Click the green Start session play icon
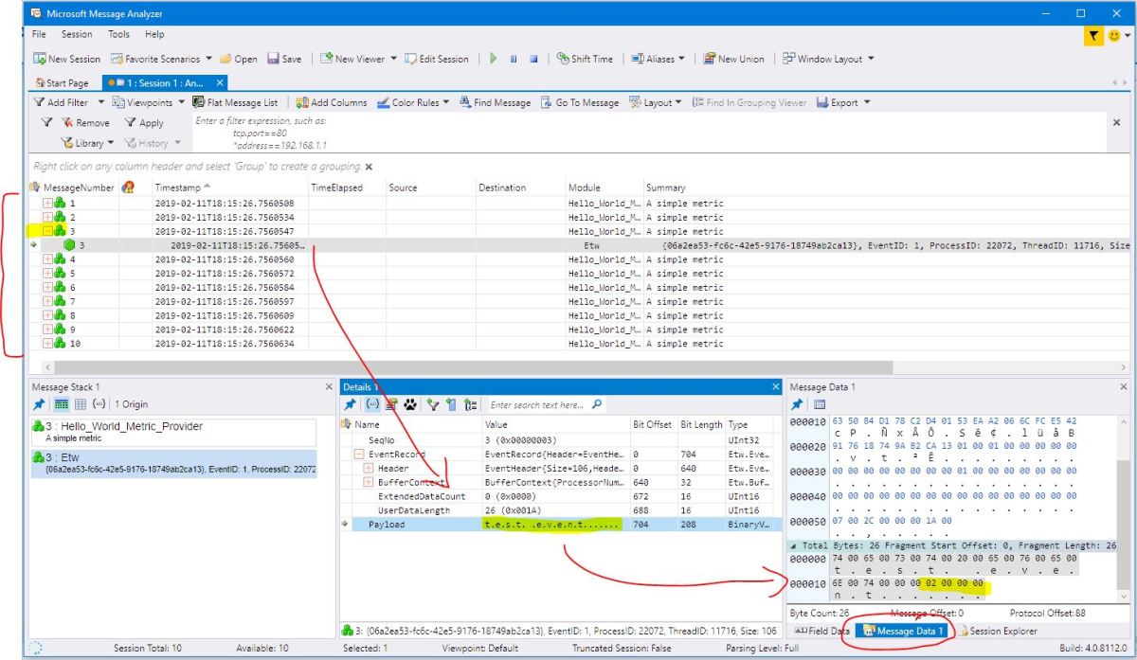Image resolution: width=1137 pixels, height=660 pixels. tap(493, 59)
